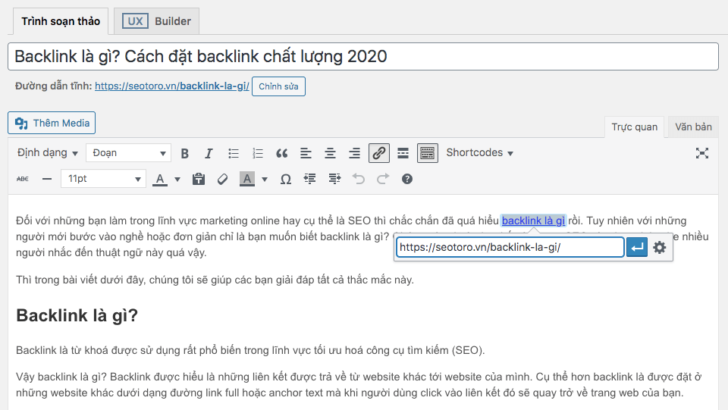
Task: Click the link URL input field
Action: pos(510,247)
